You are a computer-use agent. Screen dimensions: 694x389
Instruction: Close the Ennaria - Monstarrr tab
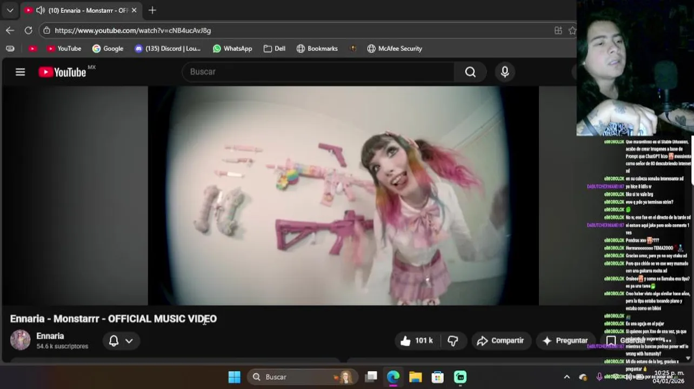[x=134, y=10]
